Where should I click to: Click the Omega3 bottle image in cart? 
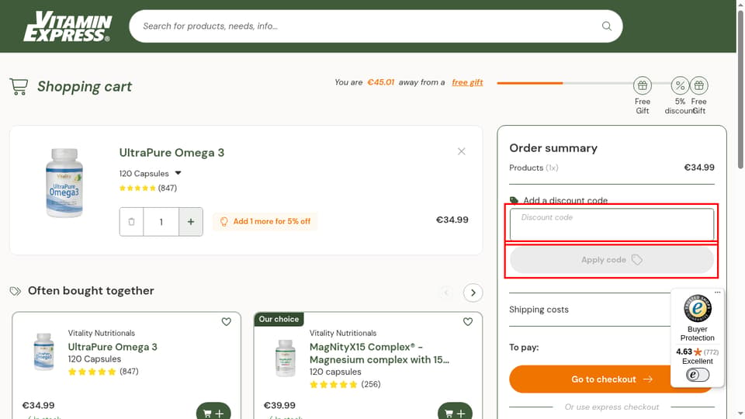coord(64,183)
